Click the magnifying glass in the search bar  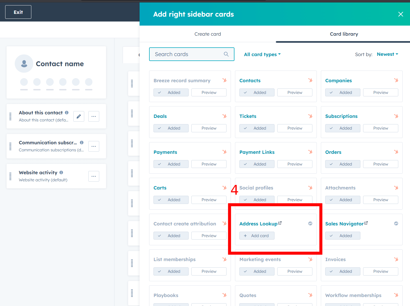click(226, 54)
